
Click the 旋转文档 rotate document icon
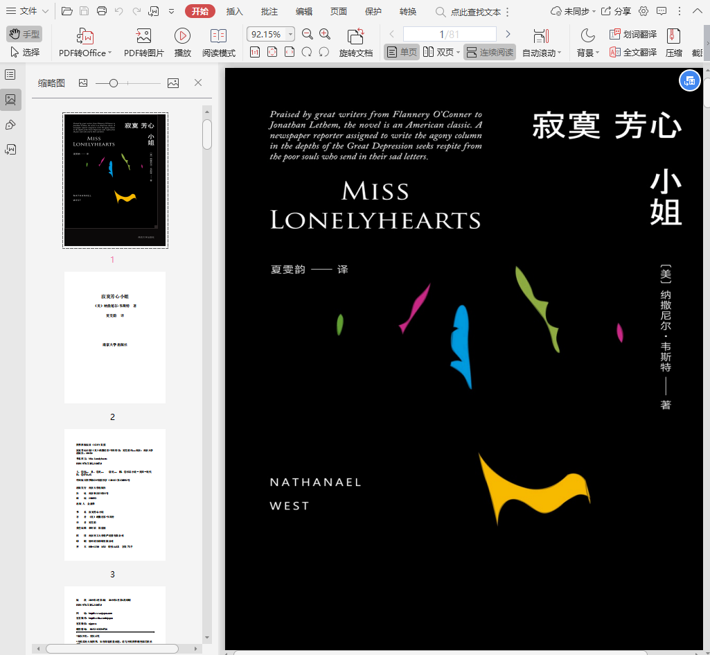click(x=355, y=37)
